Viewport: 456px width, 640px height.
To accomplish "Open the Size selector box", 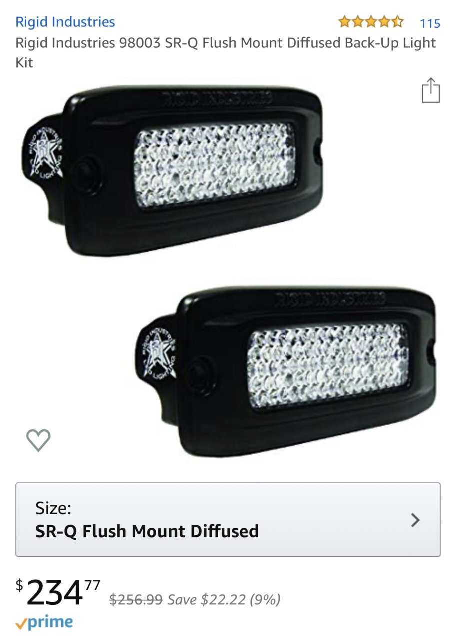I will (x=228, y=519).
